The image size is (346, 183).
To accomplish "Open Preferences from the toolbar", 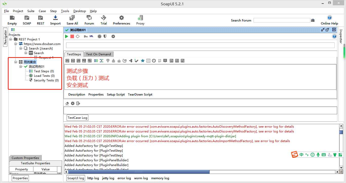I will click(122, 20).
